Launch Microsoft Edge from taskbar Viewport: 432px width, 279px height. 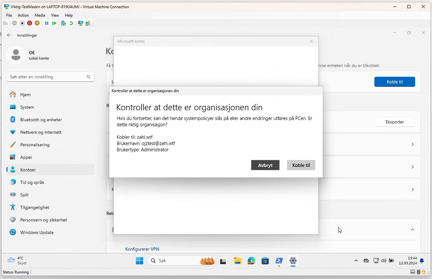[251, 261]
